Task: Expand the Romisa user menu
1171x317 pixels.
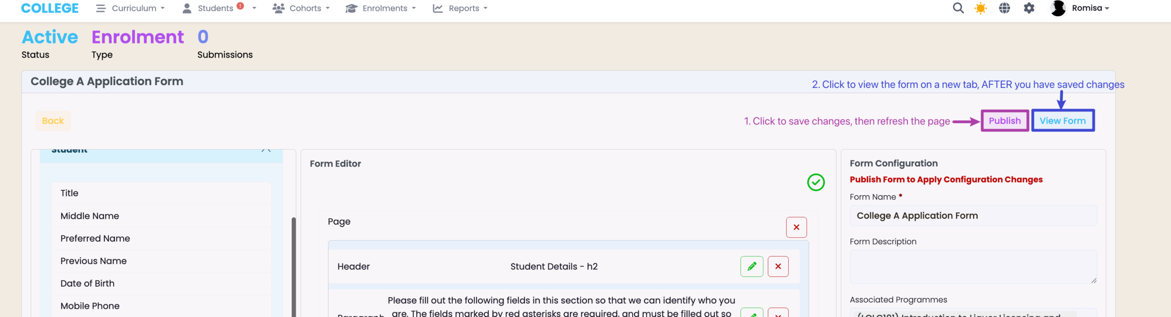Action: pyautogui.click(x=1090, y=8)
